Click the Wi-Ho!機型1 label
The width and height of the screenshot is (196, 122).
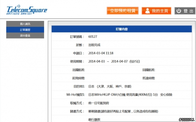pyautogui.click(x=76, y=95)
